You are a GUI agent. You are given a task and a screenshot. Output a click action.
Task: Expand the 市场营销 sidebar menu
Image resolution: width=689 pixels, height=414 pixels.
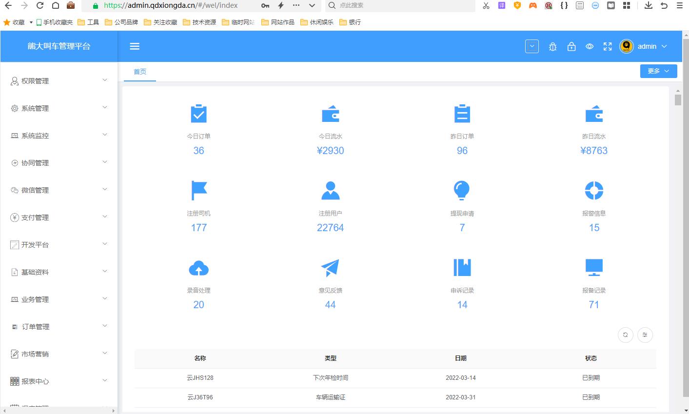[x=59, y=354]
